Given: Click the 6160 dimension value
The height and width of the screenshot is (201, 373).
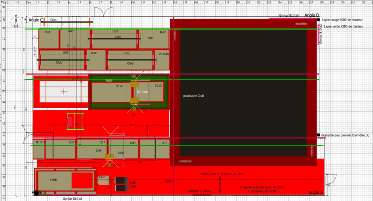Looking at the screenshot, I should point(168,182).
